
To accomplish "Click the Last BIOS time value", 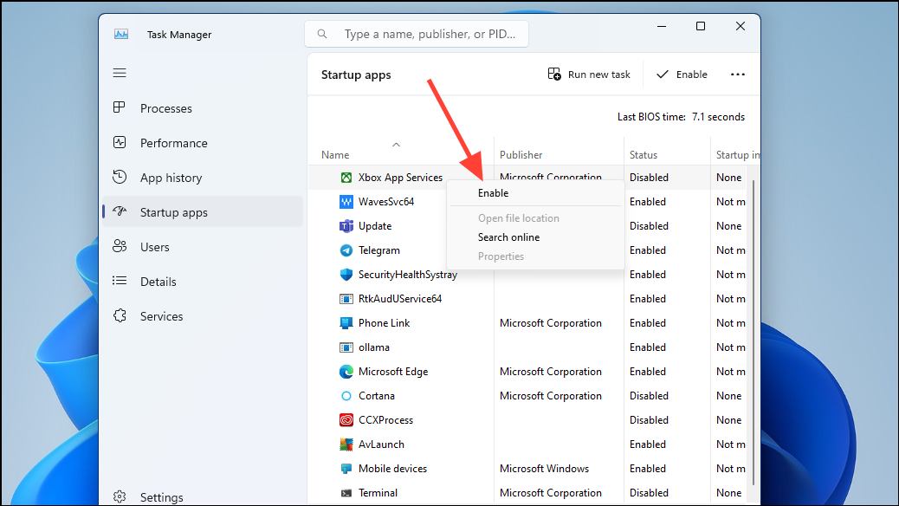I will pos(718,117).
